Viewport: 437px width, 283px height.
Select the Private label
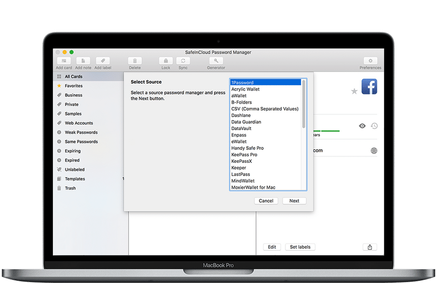(88, 105)
